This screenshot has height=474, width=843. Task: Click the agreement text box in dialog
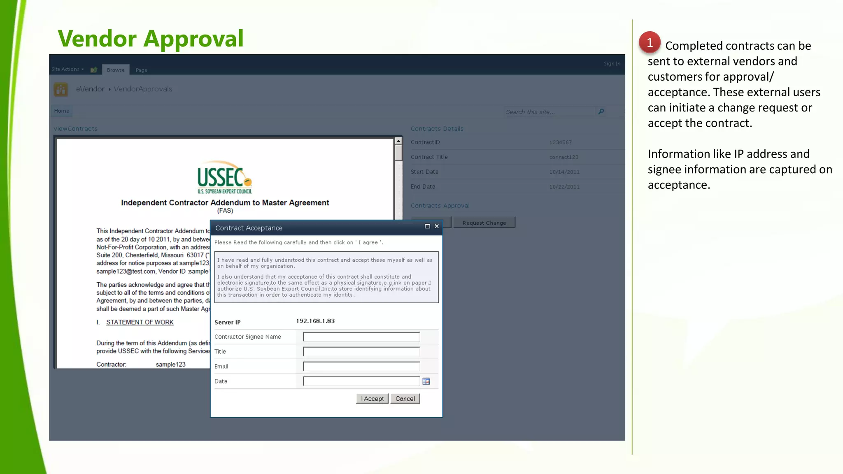(x=326, y=277)
